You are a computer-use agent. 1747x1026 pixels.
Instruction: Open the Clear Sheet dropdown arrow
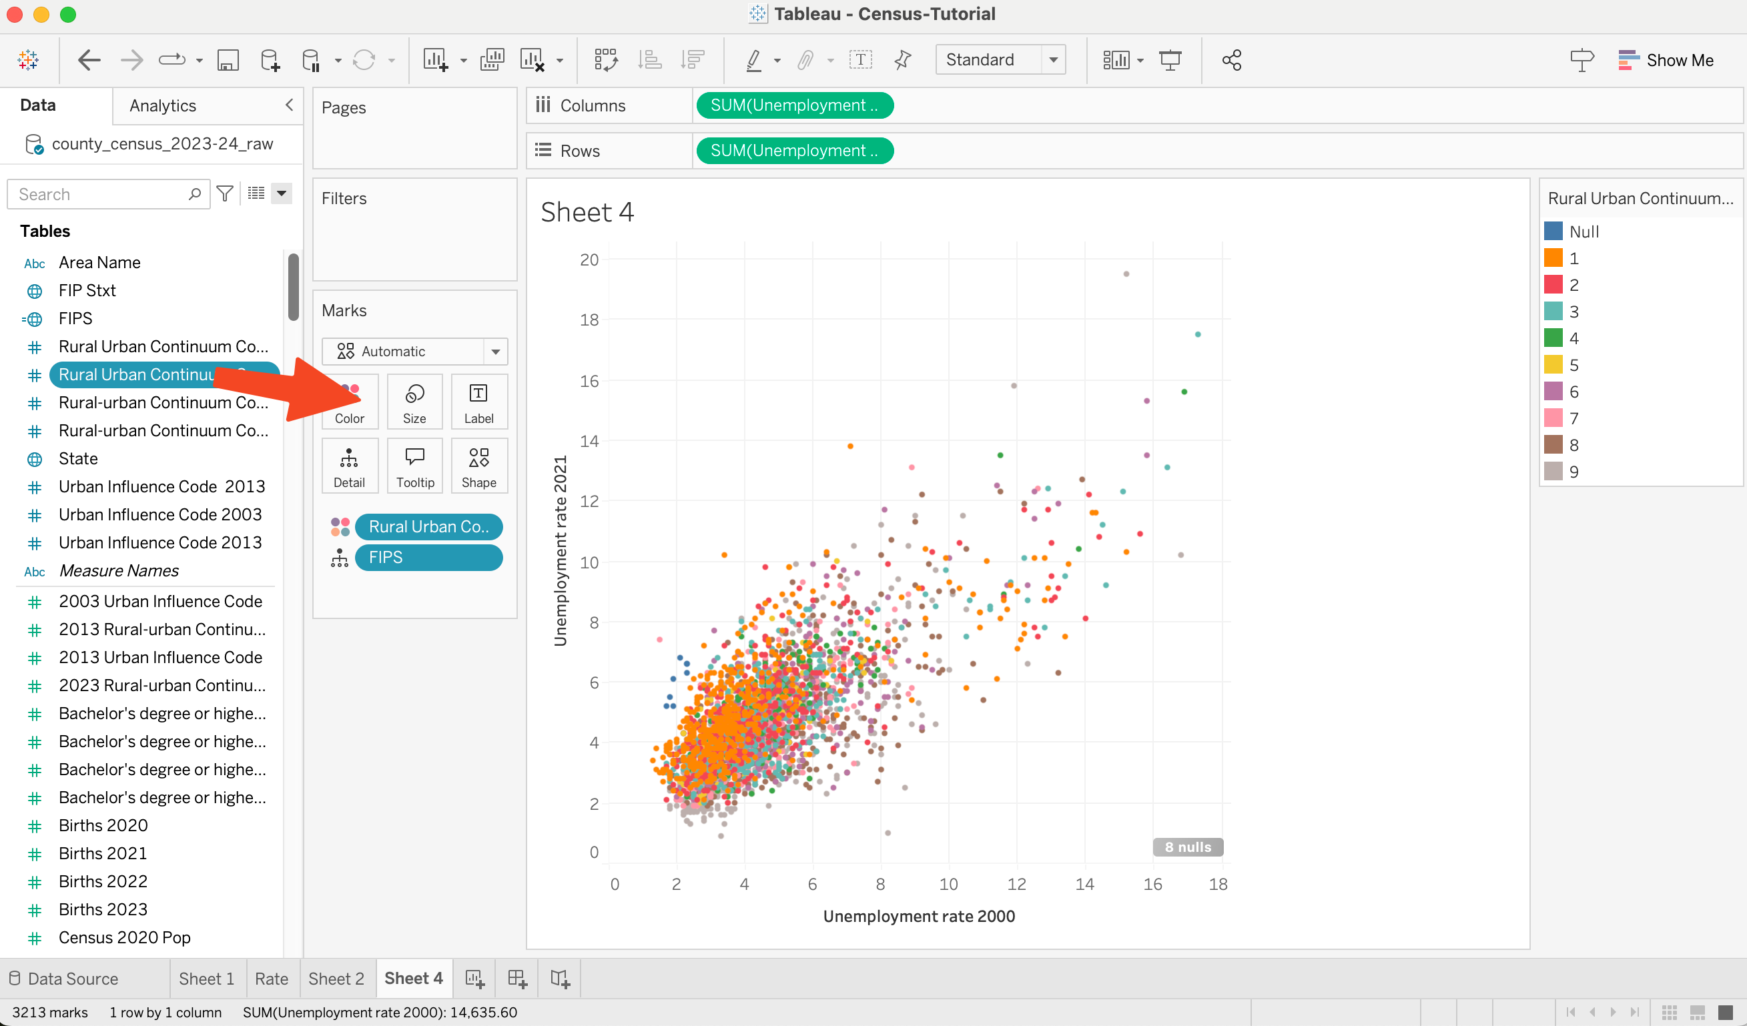[x=559, y=60]
